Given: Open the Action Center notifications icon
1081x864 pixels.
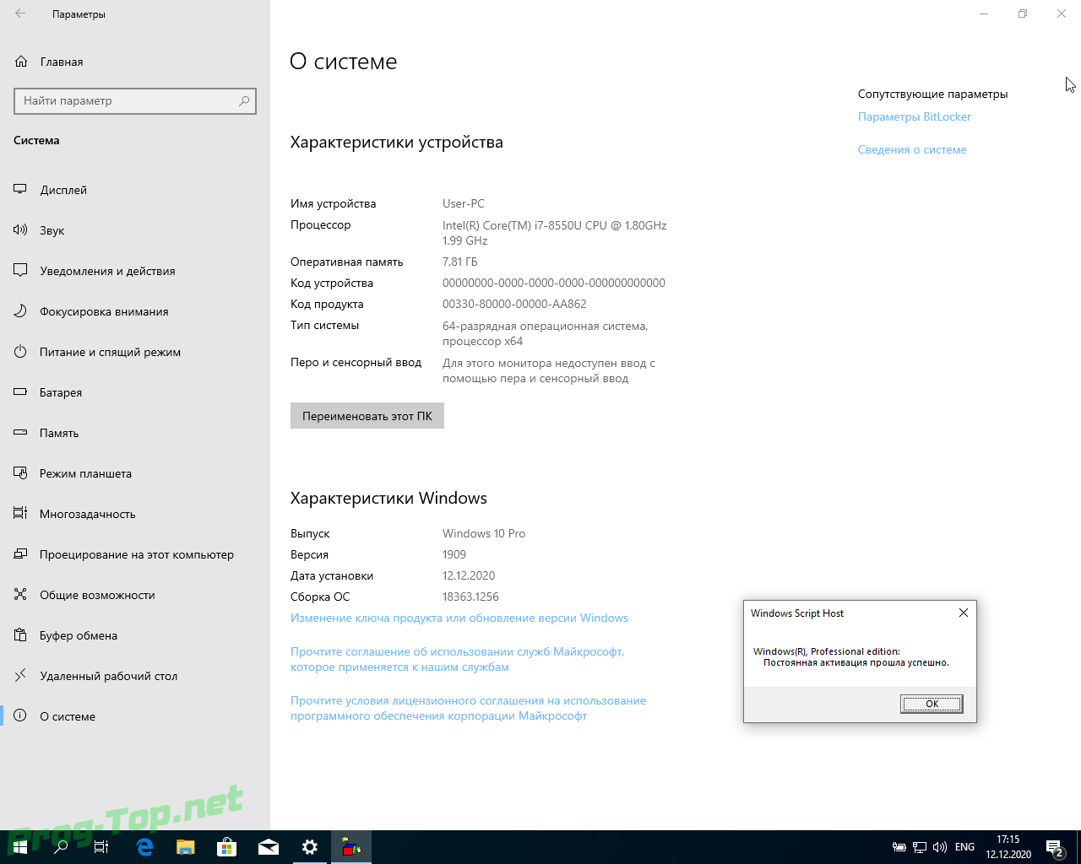Looking at the screenshot, I should click(x=1055, y=847).
